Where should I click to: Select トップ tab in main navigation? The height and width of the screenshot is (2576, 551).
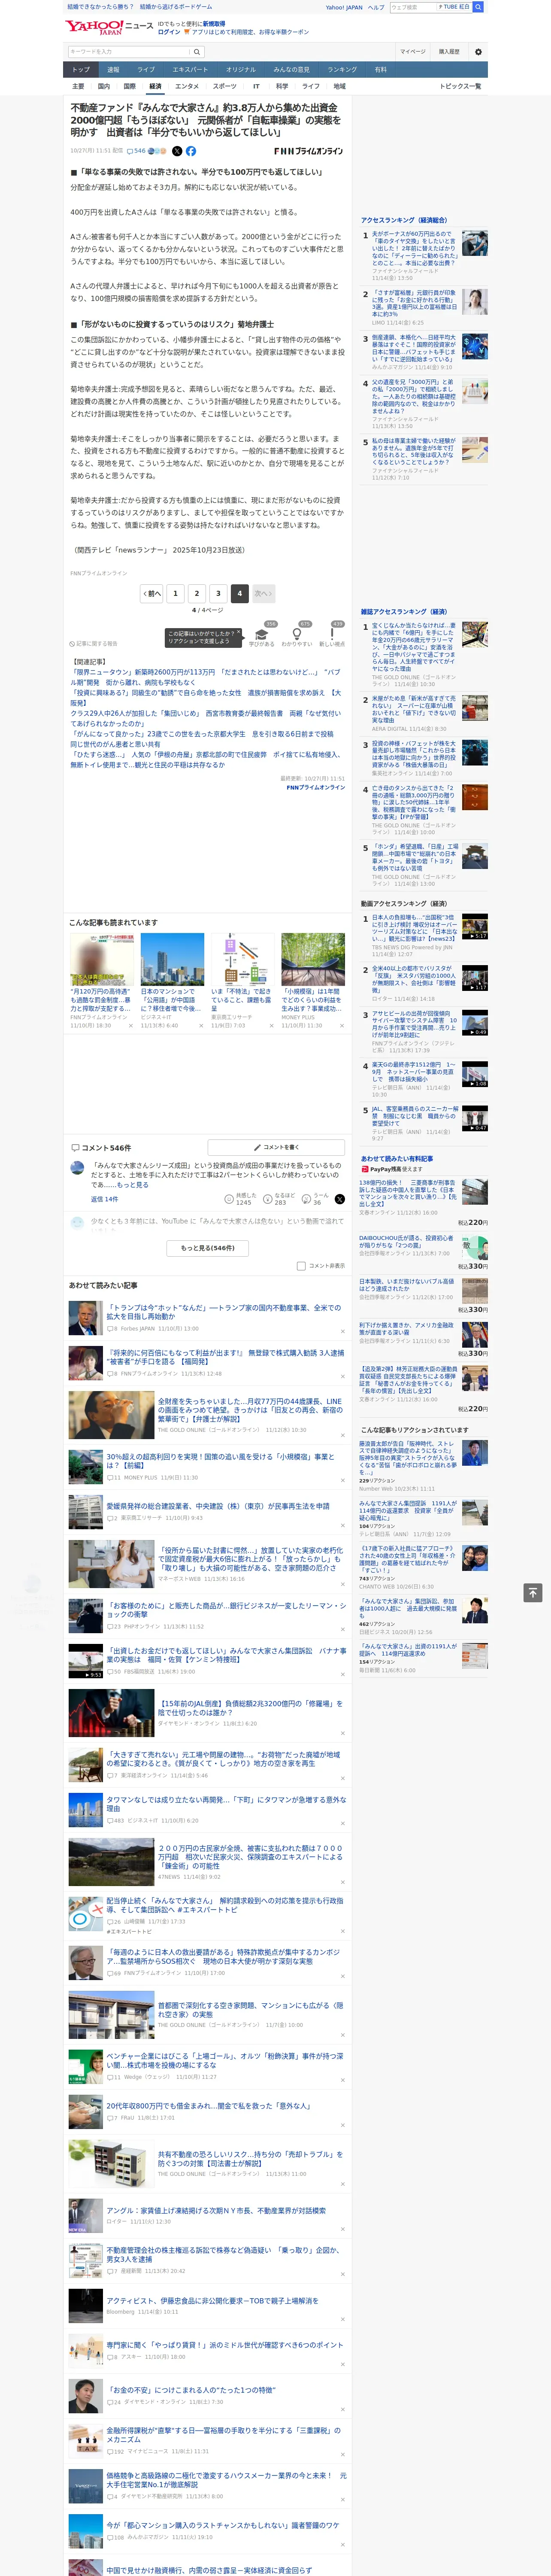coord(81,70)
